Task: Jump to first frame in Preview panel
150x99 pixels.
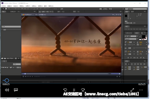Action: [126, 29]
